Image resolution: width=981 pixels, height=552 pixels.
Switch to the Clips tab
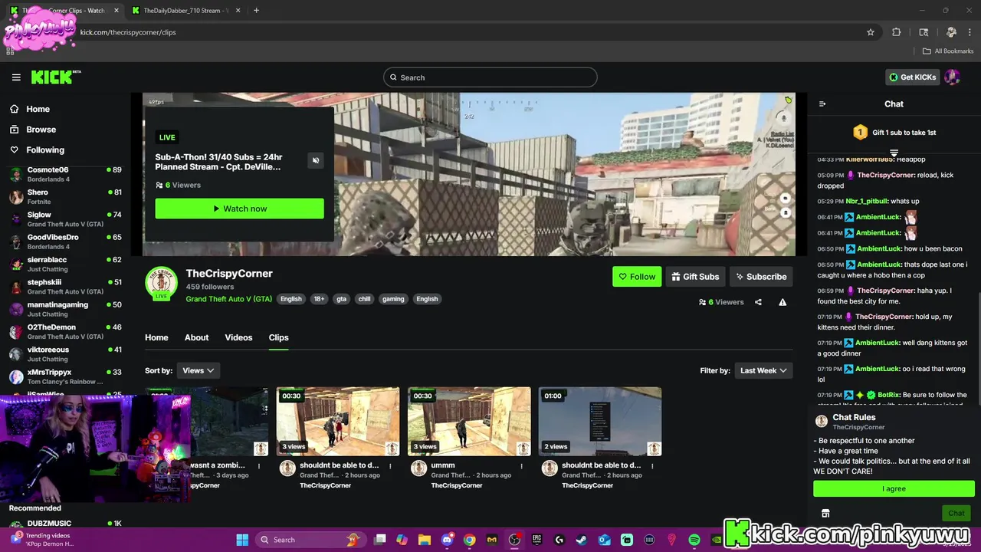click(278, 337)
